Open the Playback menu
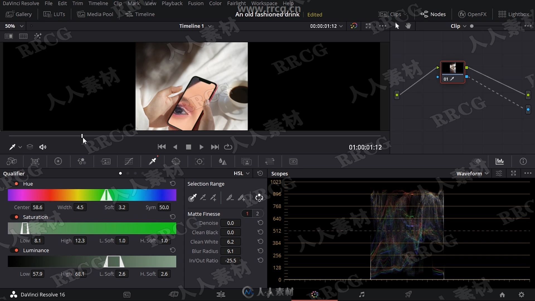The width and height of the screenshot is (535, 301). [172, 3]
